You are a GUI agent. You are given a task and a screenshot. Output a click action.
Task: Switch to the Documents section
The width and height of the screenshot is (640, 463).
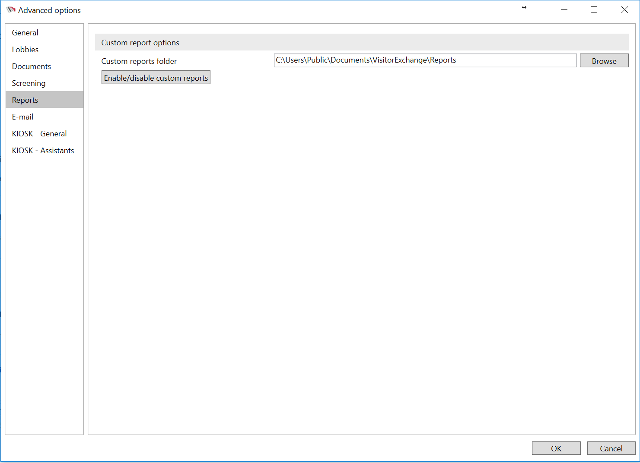(x=44, y=66)
